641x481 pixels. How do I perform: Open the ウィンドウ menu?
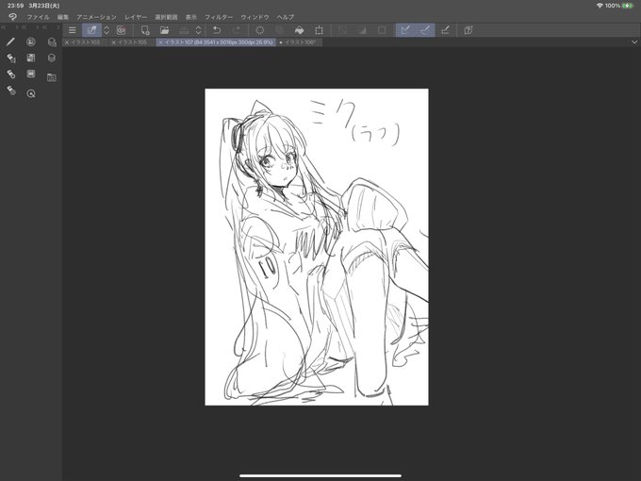pos(255,17)
